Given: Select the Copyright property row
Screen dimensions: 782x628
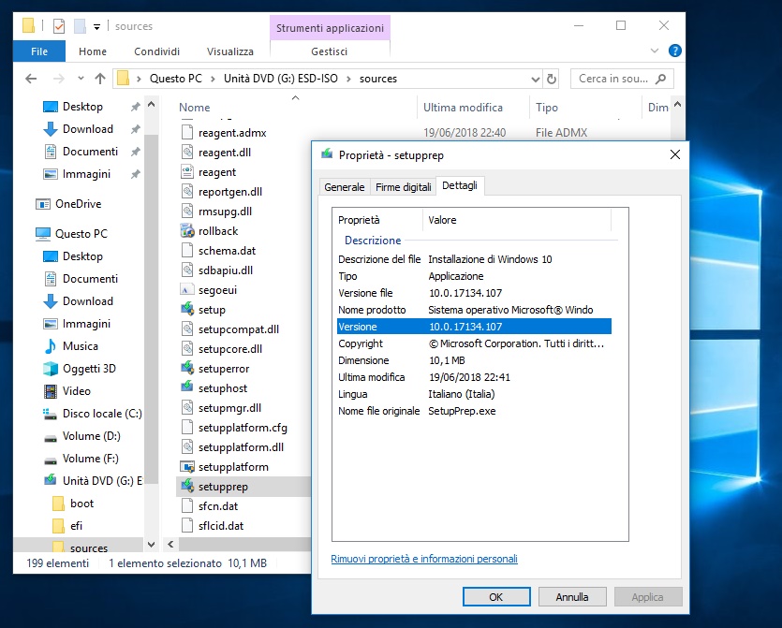Looking at the screenshot, I should (x=474, y=343).
